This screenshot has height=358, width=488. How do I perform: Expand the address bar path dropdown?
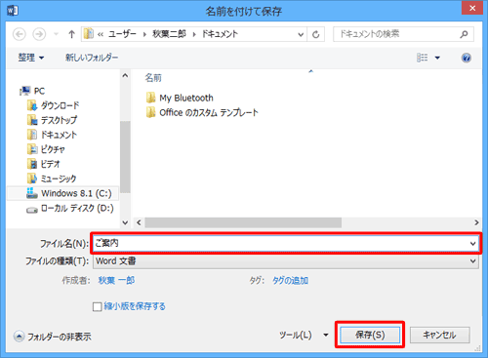[301, 34]
